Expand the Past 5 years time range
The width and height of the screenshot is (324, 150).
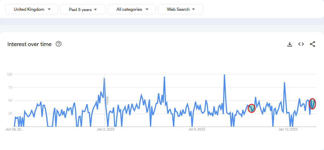[83, 9]
